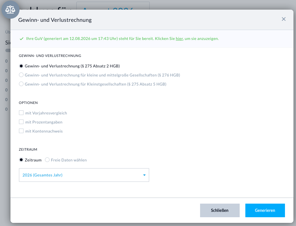
Task: Click the balance scale icon
Action: tap(10, 10)
